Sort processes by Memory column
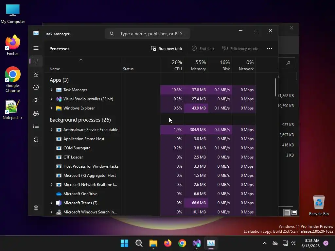Image resolution: width=335 pixels, height=251 pixels. (196, 65)
